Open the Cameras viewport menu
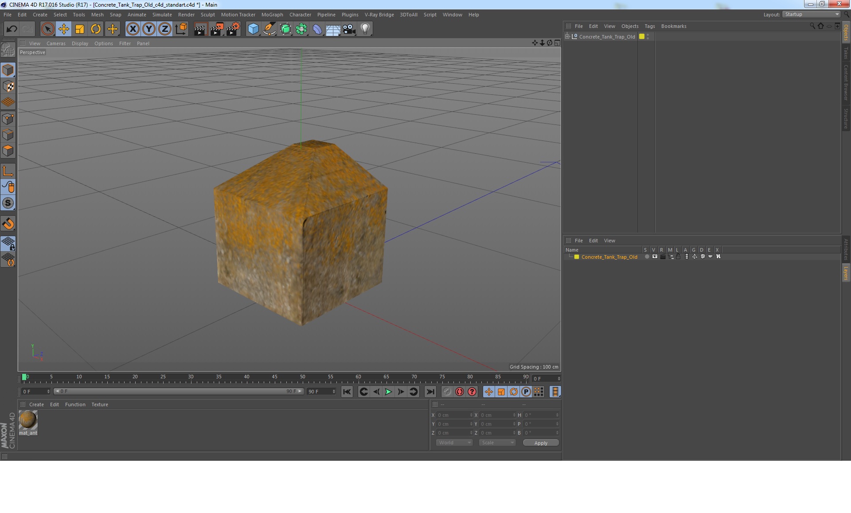Image resolution: width=851 pixels, height=513 pixels. [56, 43]
